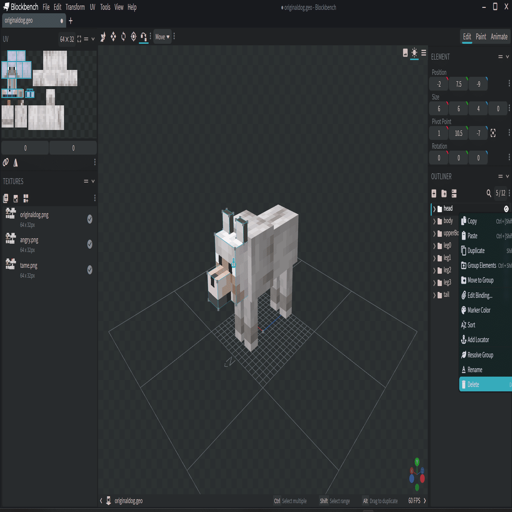Image resolution: width=512 pixels, height=512 pixels.
Task: Select the leg3 group row
Action: point(445,283)
